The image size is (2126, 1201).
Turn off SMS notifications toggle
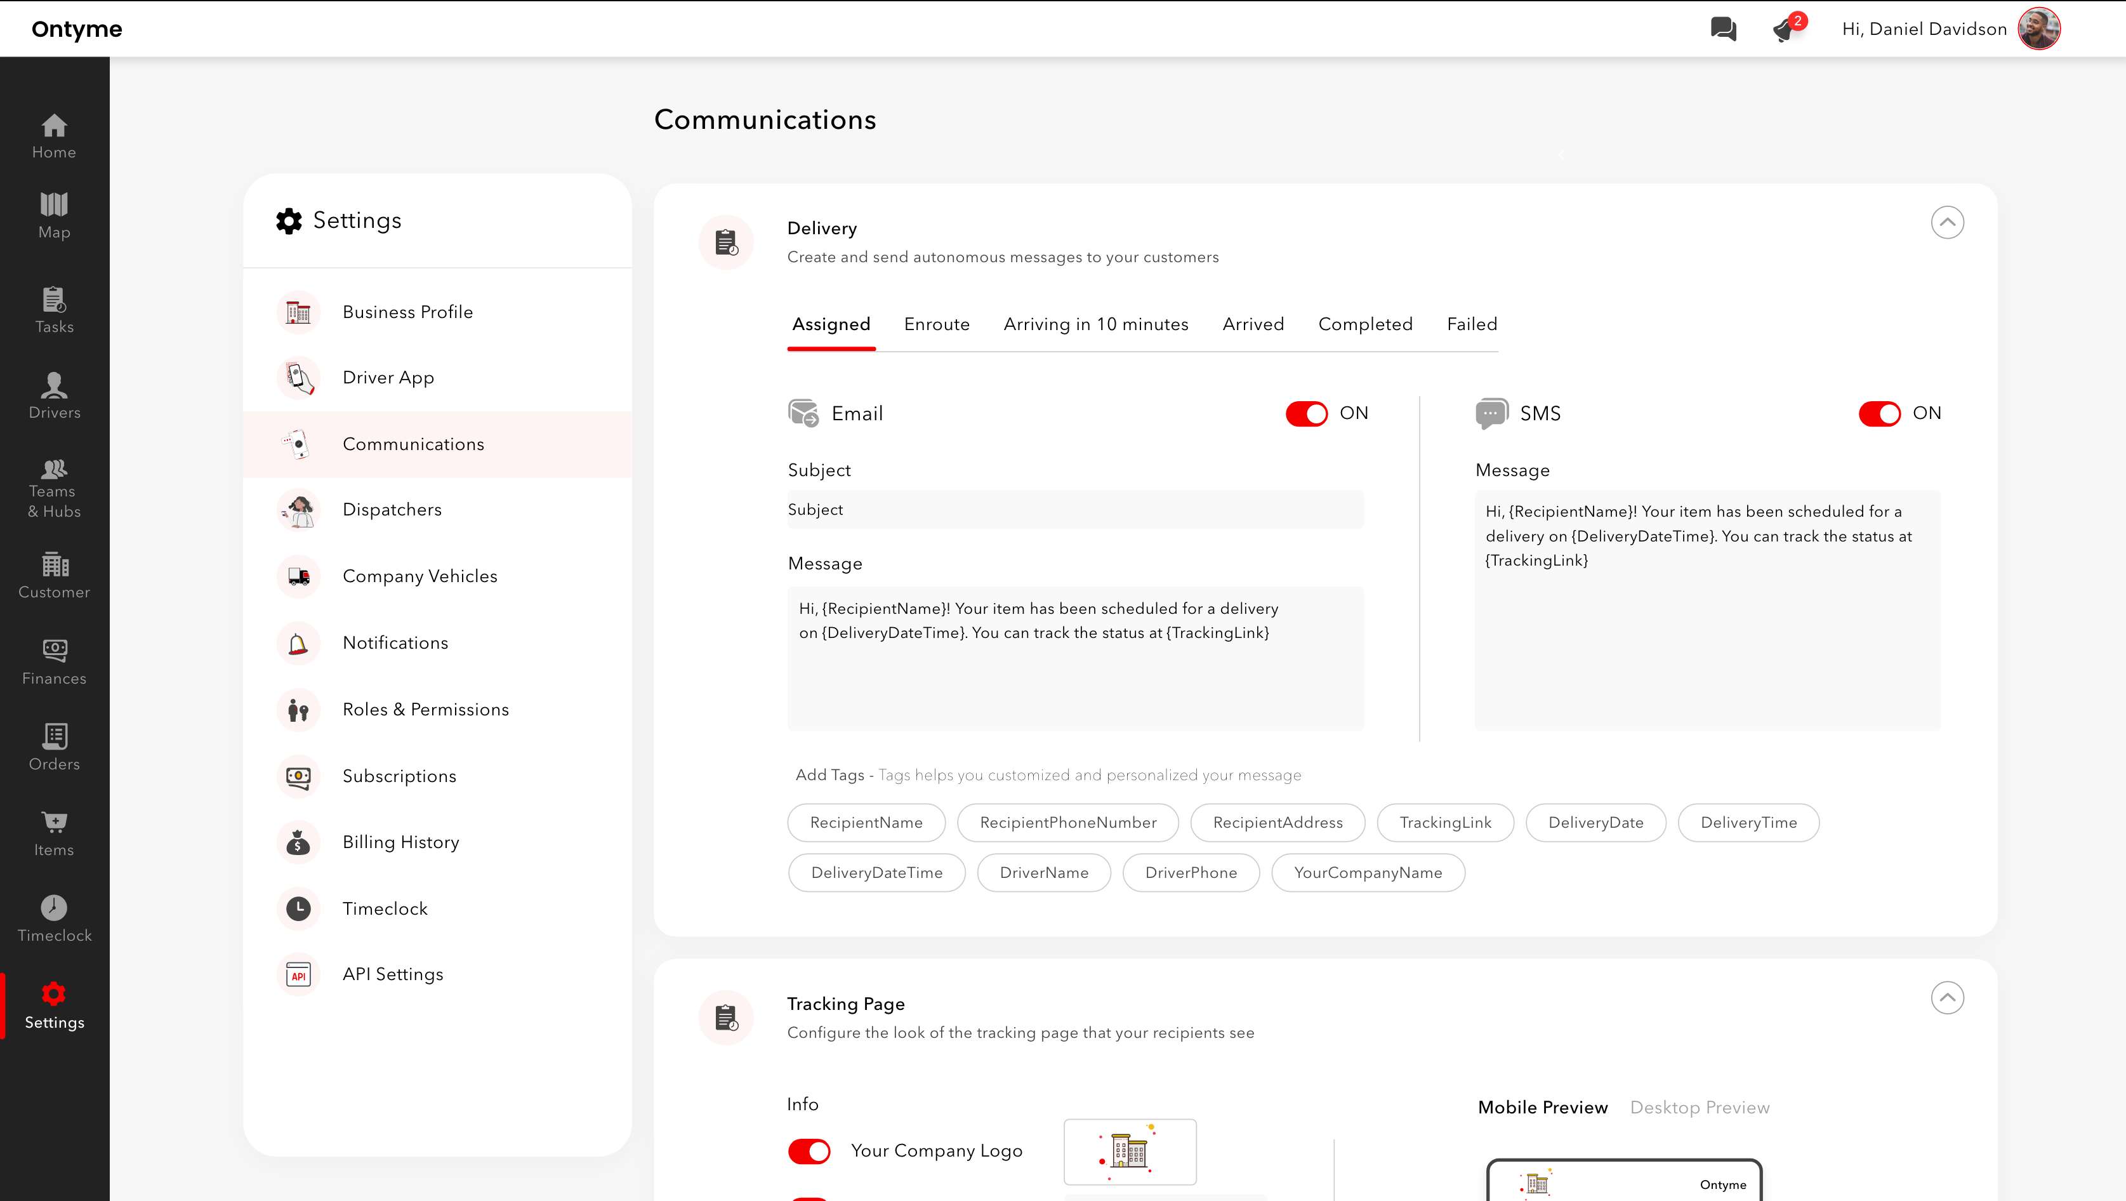(1879, 413)
